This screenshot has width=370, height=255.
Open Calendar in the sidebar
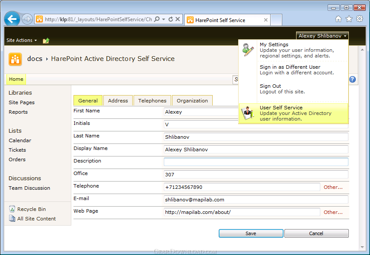(20, 140)
